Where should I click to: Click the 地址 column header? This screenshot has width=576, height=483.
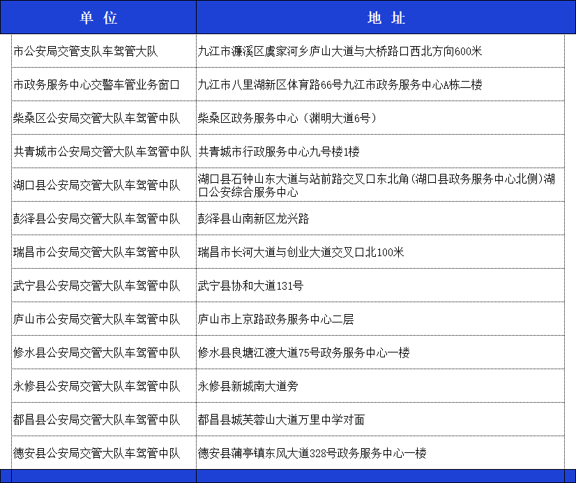pyautogui.click(x=386, y=17)
